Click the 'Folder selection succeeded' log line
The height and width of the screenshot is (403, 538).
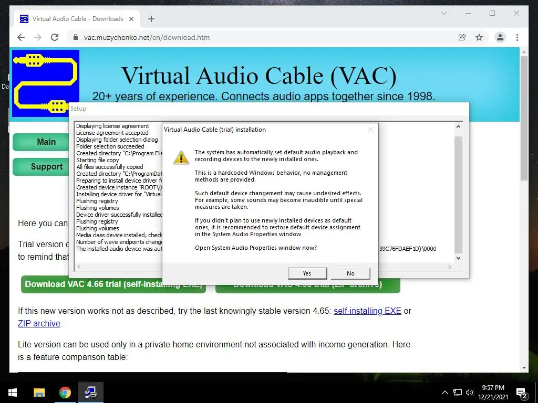(110, 146)
